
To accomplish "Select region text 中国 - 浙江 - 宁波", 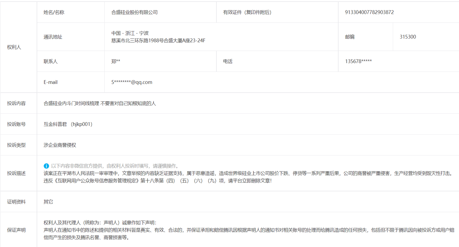I will (130, 33).
